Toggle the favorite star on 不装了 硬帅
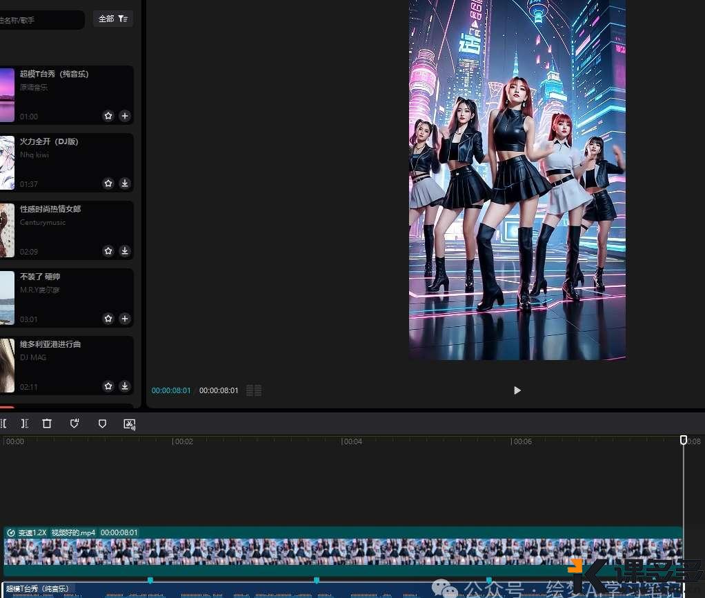 point(108,319)
